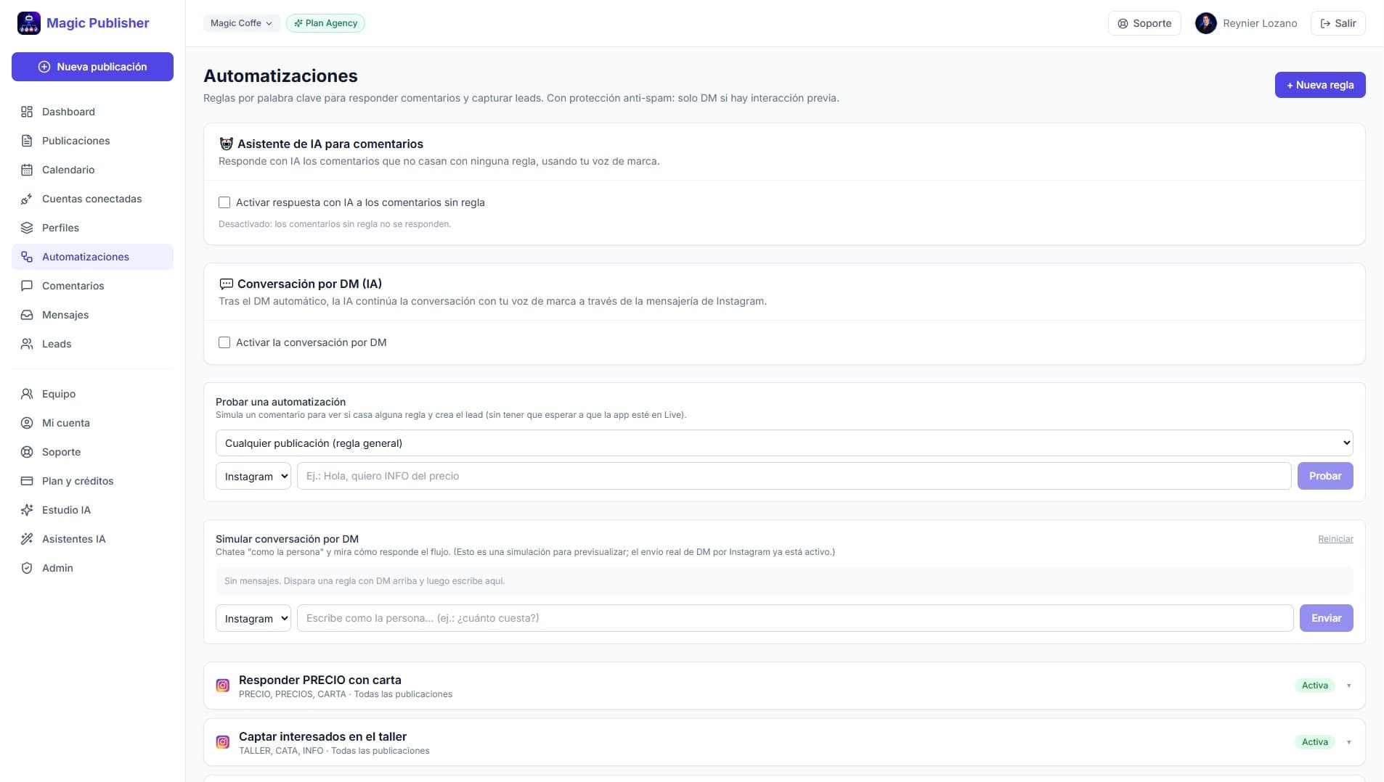The width and height of the screenshot is (1384, 782).
Task: Click Reynier Lozano's avatar picture
Action: point(1206,23)
